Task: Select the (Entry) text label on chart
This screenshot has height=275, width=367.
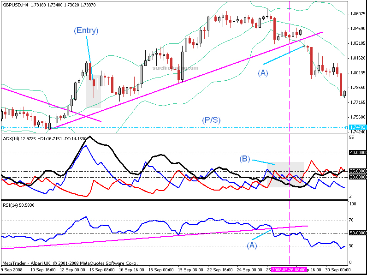Action: point(86,31)
